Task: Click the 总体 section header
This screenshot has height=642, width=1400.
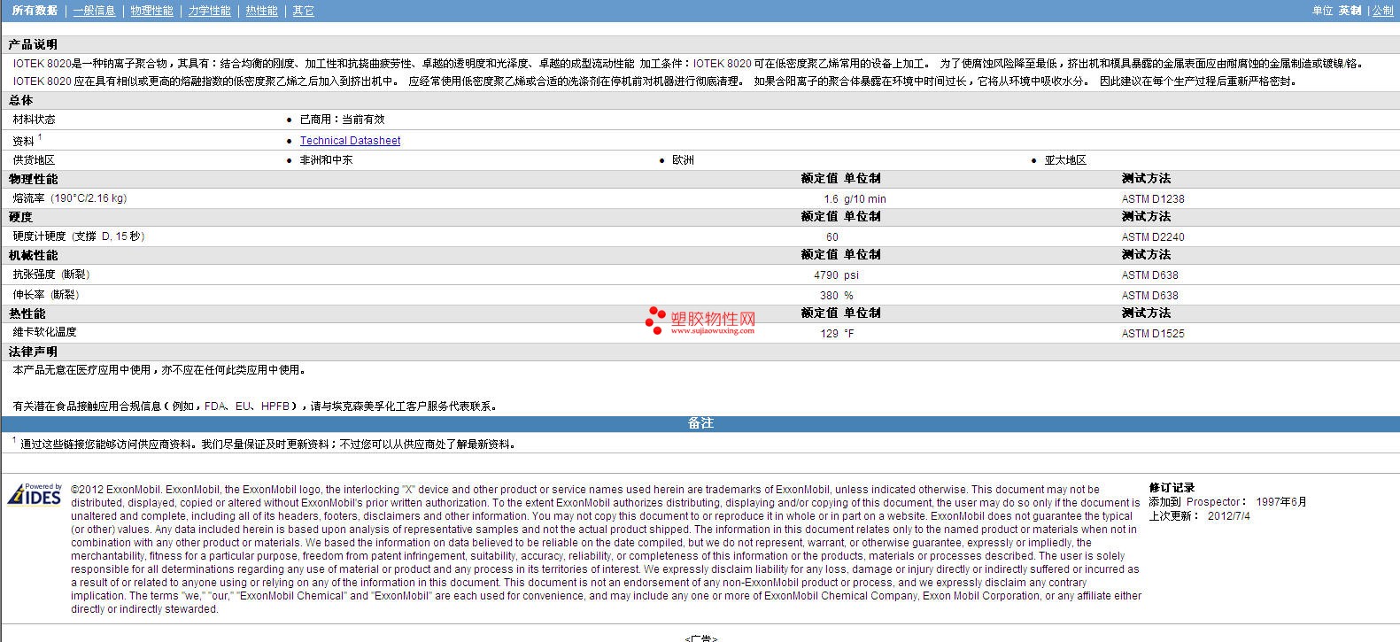Action: pyautogui.click(x=21, y=100)
